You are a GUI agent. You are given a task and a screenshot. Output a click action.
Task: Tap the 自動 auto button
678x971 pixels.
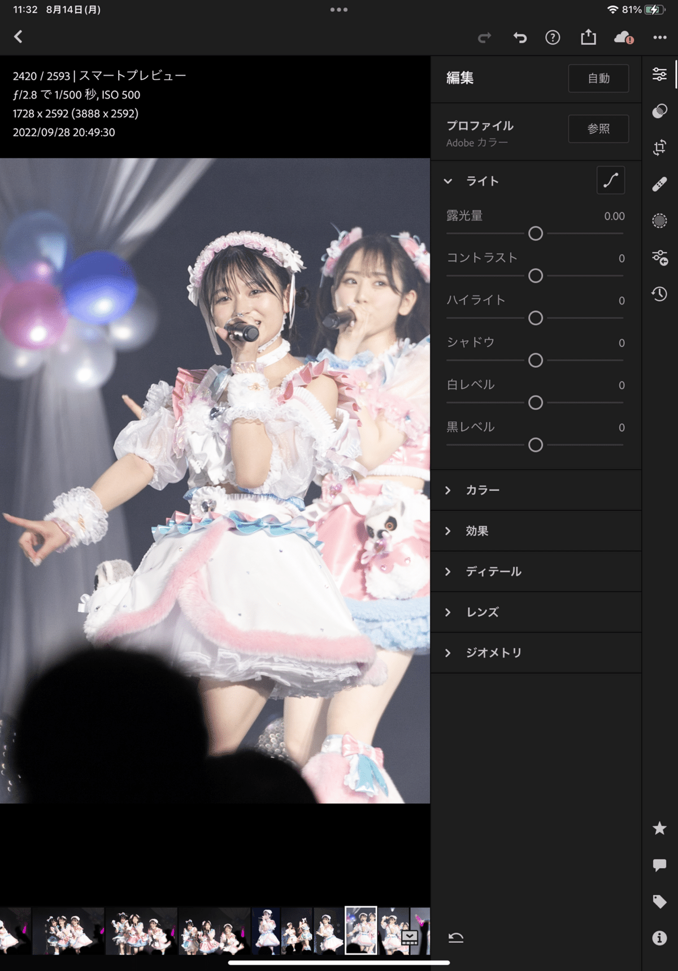[x=598, y=79]
